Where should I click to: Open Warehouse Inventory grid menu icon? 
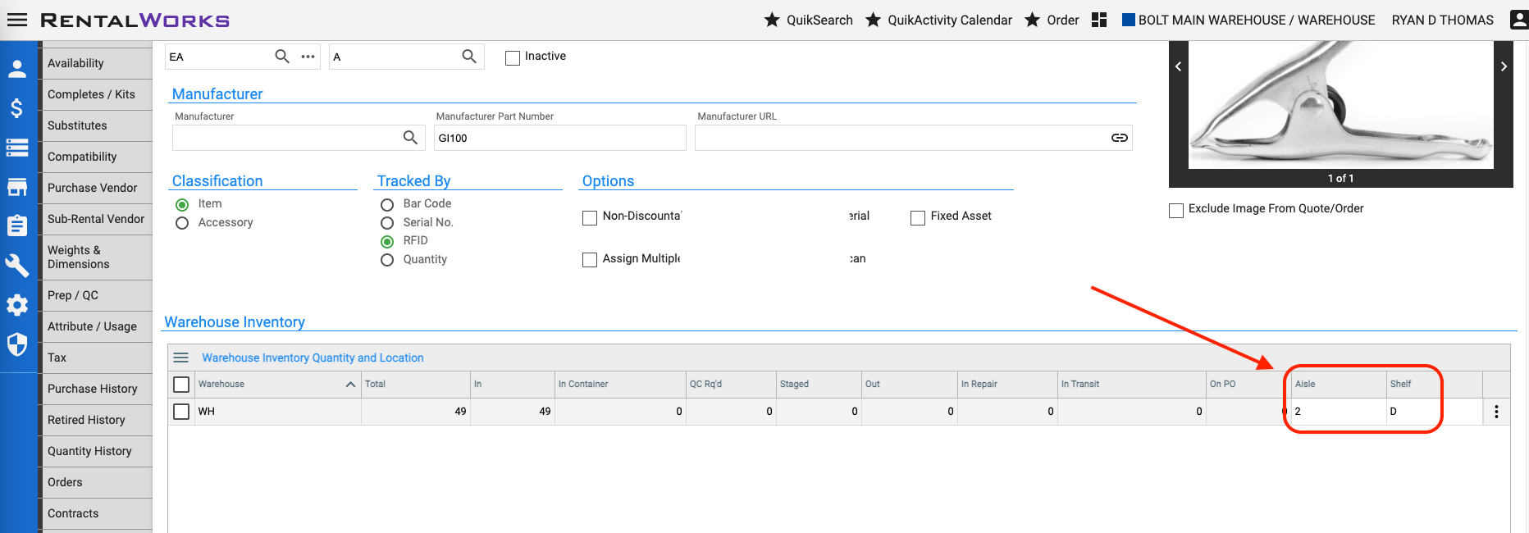(181, 358)
